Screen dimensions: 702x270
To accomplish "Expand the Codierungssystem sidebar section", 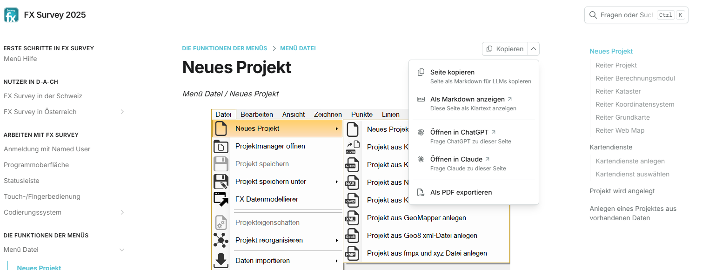I will pos(122,212).
